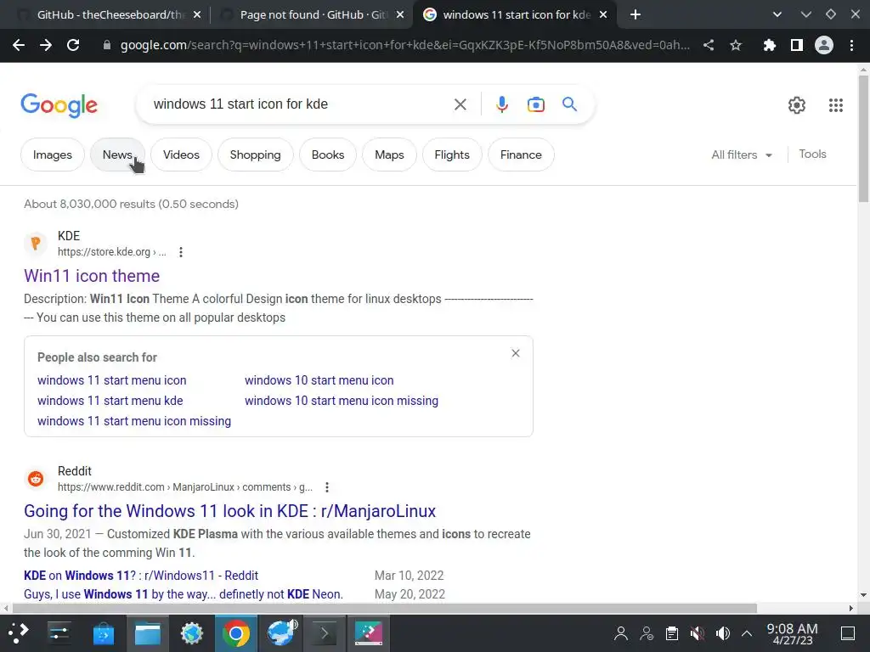This screenshot has width=870, height=652.
Task: Open more options for the KDE result
Action: pyautogui.click(x=181, y=252)
